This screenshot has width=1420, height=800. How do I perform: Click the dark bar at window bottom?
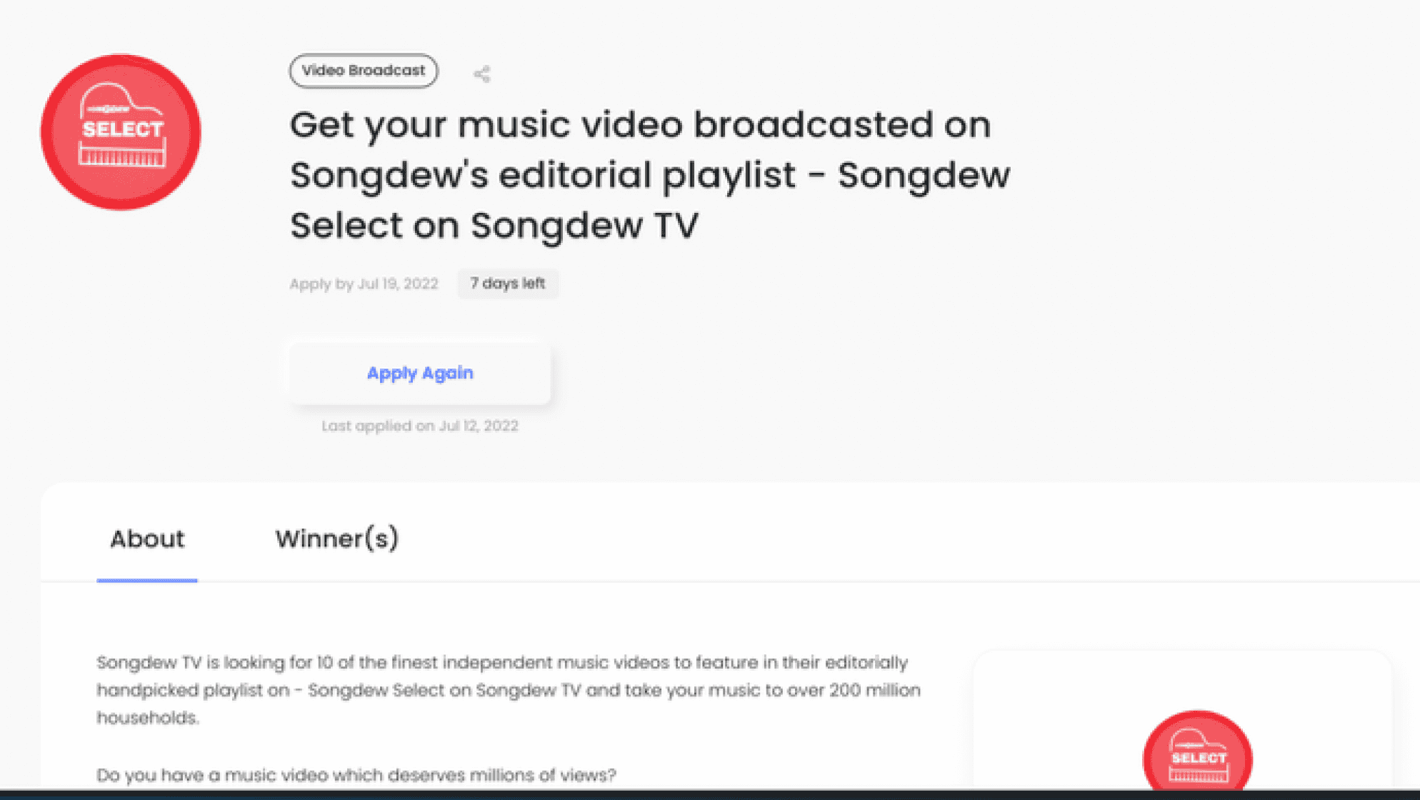710,794
